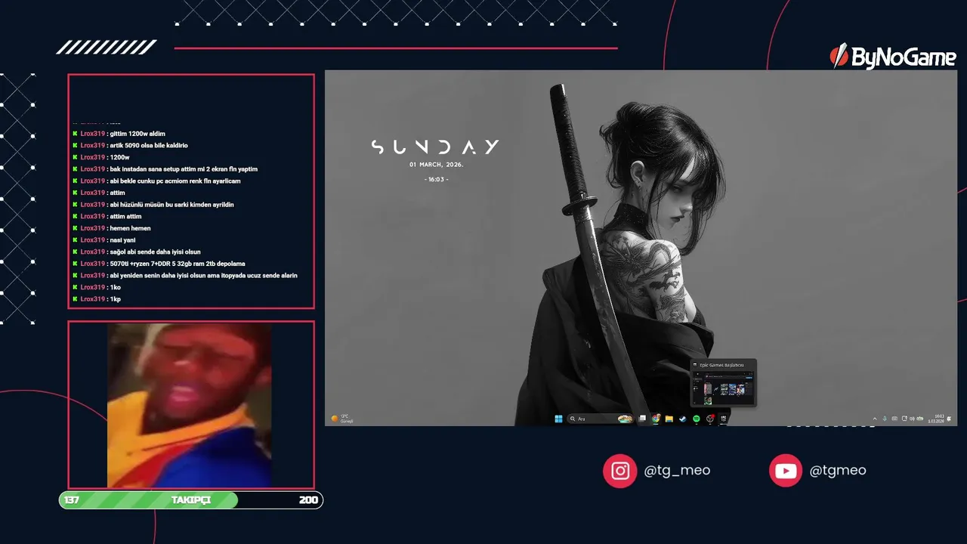
Task: Click chat message 'attim attim'
Action: tap(125, 216)
